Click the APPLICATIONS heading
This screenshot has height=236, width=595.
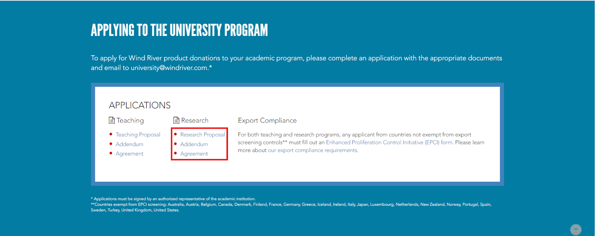tap(140, 105)
